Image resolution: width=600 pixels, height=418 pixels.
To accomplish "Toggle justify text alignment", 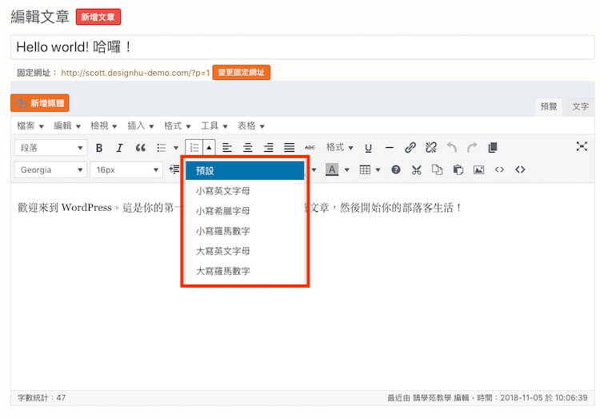I will [x=289, y=148].
